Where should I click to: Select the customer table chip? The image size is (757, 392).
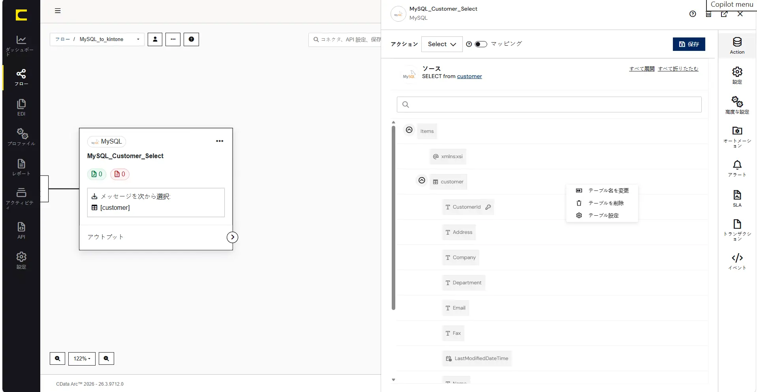pyautogui.click(x=448, y=182)
